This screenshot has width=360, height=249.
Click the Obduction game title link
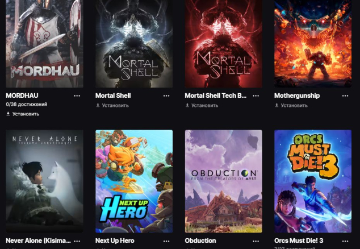tap(200, 240)
